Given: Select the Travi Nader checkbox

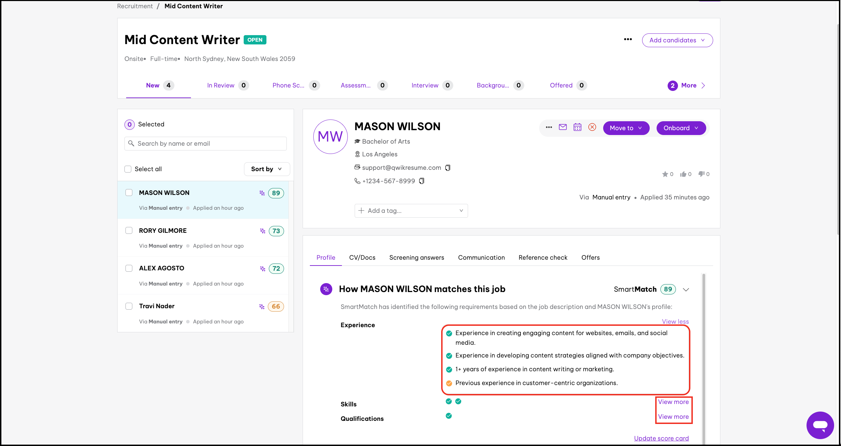Looking at the screenshot, I should (129, 306).
